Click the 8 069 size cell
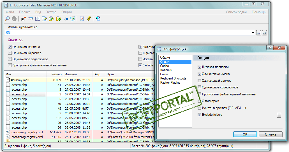 click(x=57, y=80)
